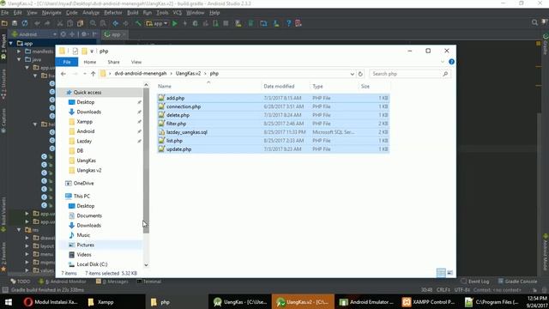Open the File tab in Explorer
This screenshot has height=309, width=549.
[x=67, y=62]
